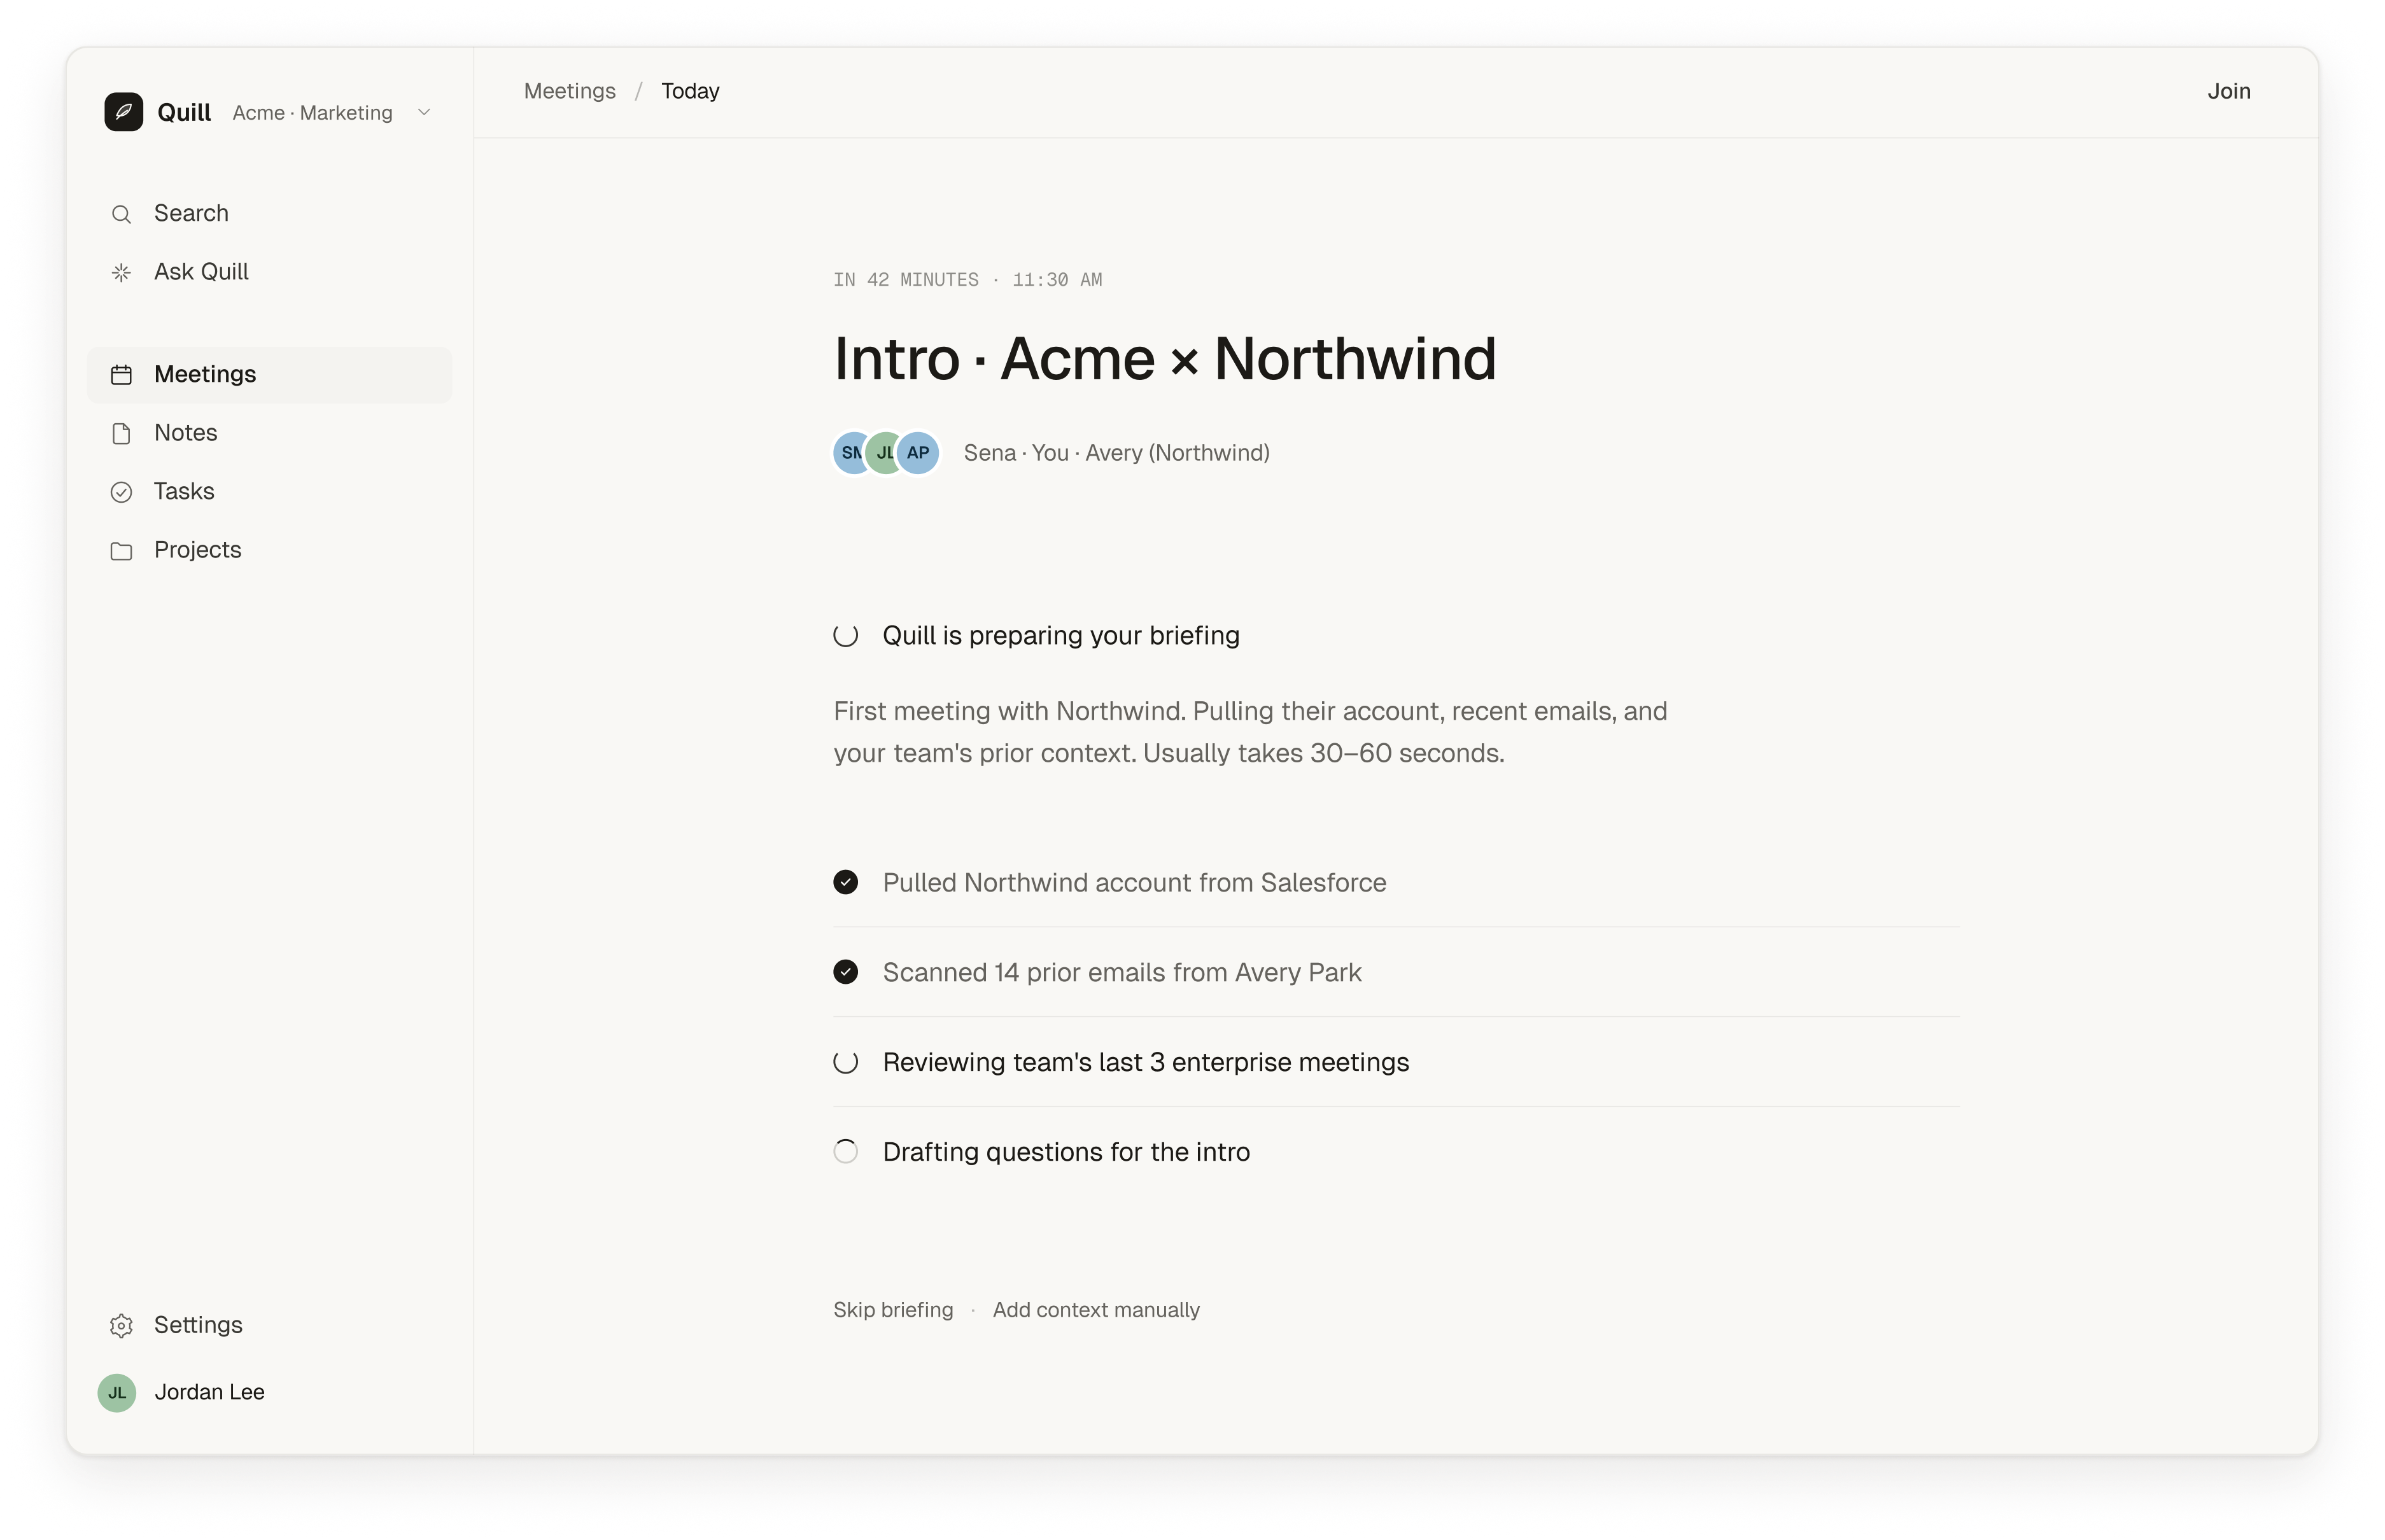This screenshot has height=1540, width=2385.
Task: Click the Today breadcrumb
Action: click(690, 91)
